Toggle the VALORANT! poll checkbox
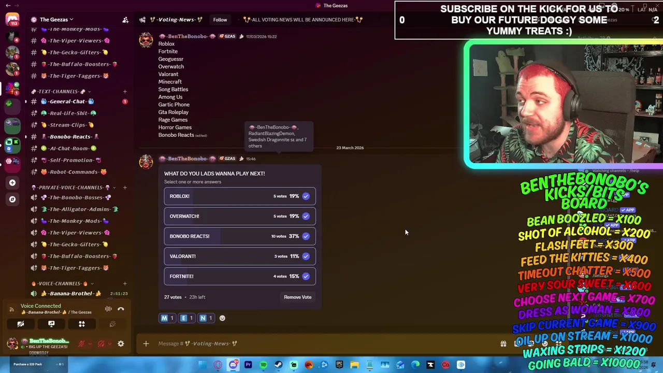Viewport: 663px width, 373px height. (x=306, y=256)
